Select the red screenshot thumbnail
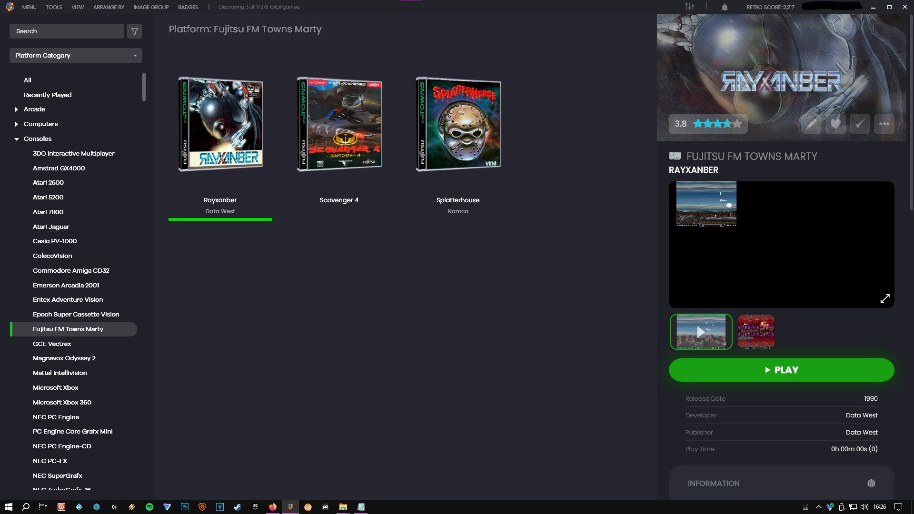The image size is (914, 514). [x=756, y=332]
